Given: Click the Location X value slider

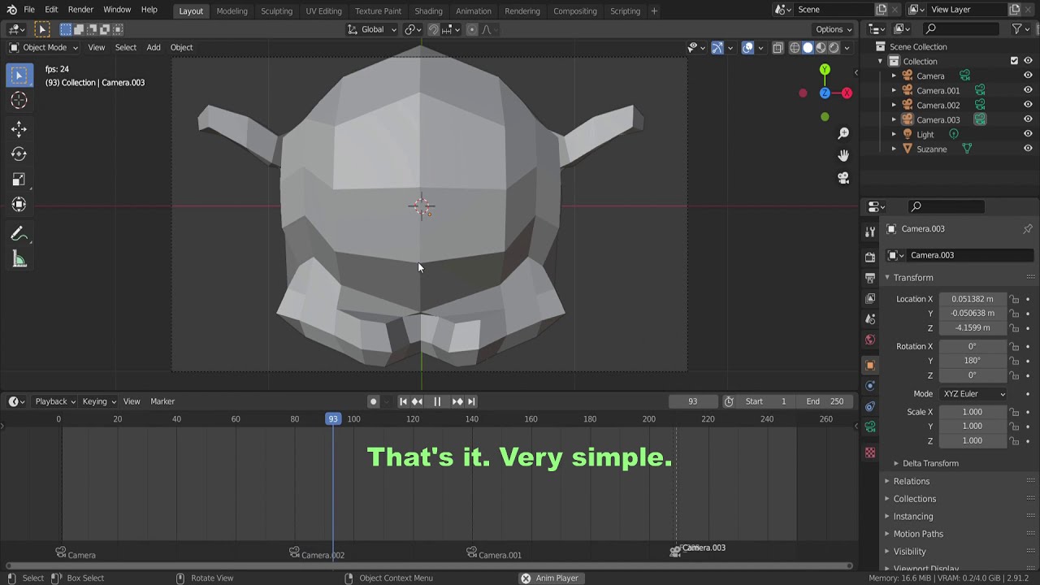Looking at the screenshot, I should [x=972, y=299].
